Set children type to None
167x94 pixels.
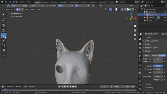pyautogui.click(x=146, y=55)
